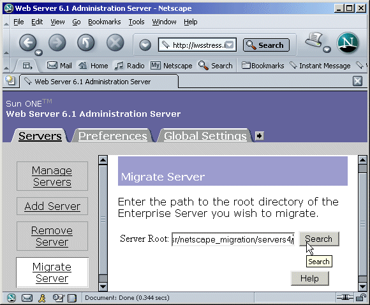Click the Mail icon in the status bar
This screenshot has height=305, width=370.
point(27,298)
